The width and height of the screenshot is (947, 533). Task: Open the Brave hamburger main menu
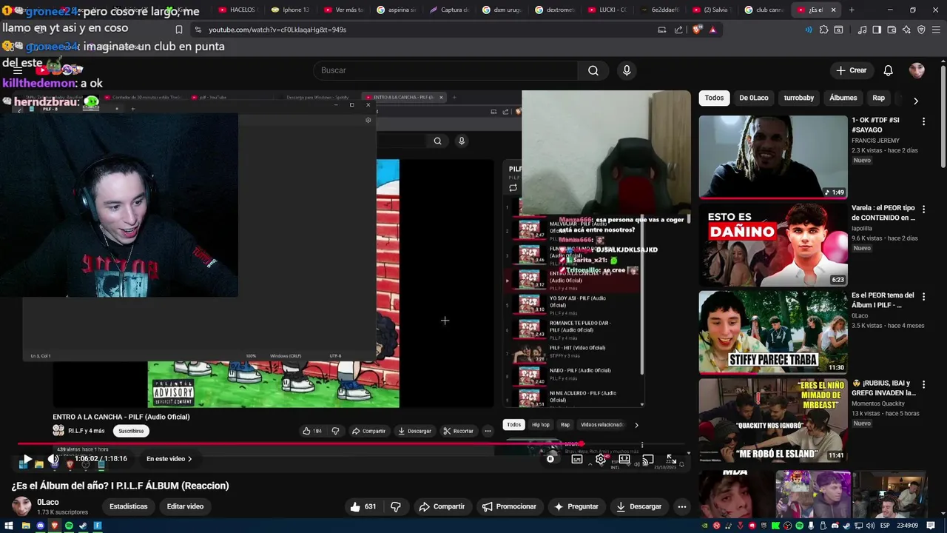937,30
